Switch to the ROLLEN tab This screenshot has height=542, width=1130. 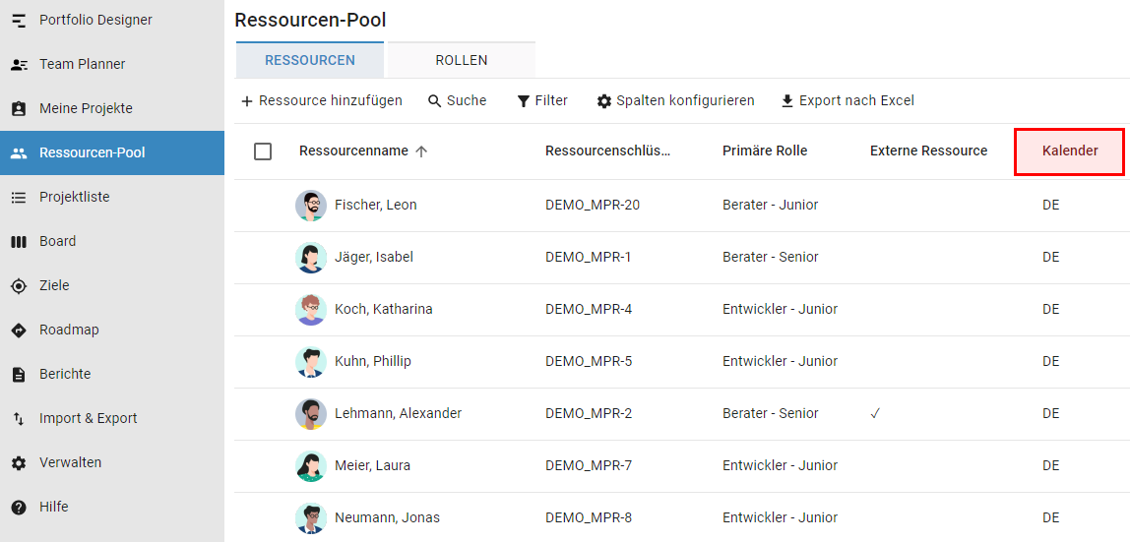pyautogui.click(x=462, y=60)
